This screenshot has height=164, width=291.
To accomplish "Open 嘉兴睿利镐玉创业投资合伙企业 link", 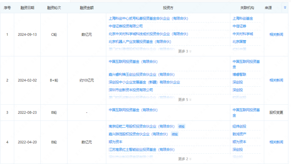I will pyautogui.click(x=141, y=74).
